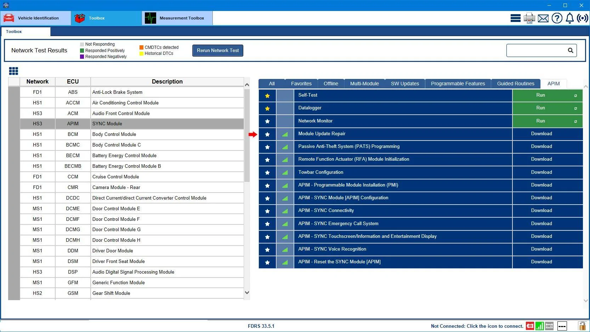Screen dimensions: 590x332
Task: Click the red connection icon in status bar
Action: coord(530,326)
